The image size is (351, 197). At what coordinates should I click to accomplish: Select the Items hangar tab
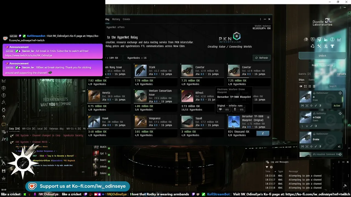[x=312, y=80]
